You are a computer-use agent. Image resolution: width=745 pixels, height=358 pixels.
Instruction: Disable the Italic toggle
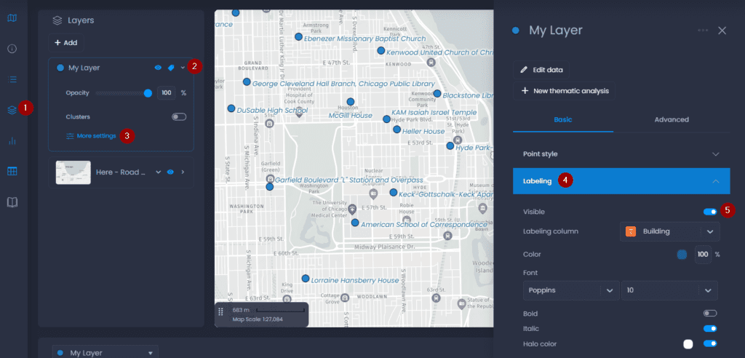click(710, 328)
